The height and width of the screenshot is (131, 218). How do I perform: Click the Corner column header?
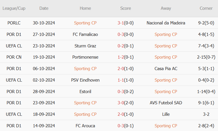[x=206, y=8]
